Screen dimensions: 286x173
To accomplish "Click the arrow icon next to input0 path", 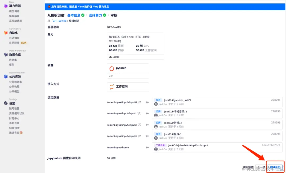I will click(x=147, y=102).
